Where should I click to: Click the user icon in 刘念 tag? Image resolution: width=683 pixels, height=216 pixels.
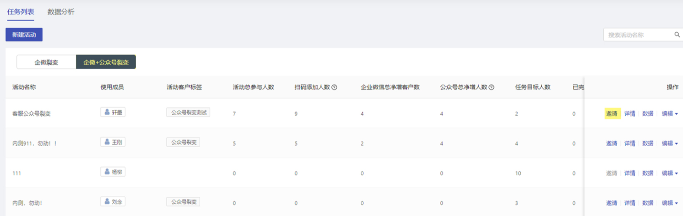coord(107,201)
